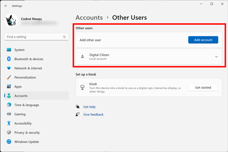Click the back arrow in Settings
The width and height of the screenshot is (228, 152).
pos(6,6)
